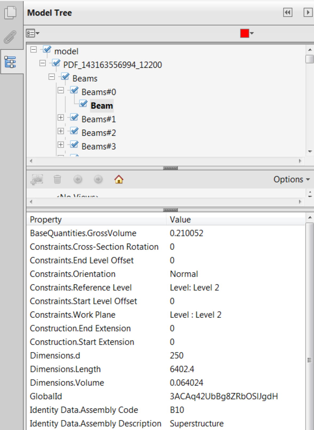Click the value 0.210052
This screenshot has width=314, height=430.
click(x=186, y=233)
